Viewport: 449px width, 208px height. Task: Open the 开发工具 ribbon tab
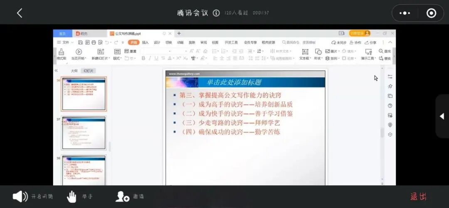(231, 43)
